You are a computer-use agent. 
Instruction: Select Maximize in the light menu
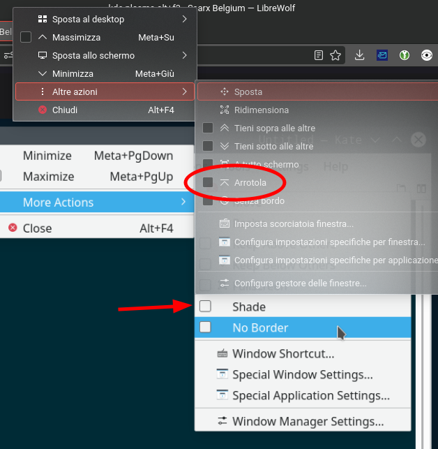(97, 177)
